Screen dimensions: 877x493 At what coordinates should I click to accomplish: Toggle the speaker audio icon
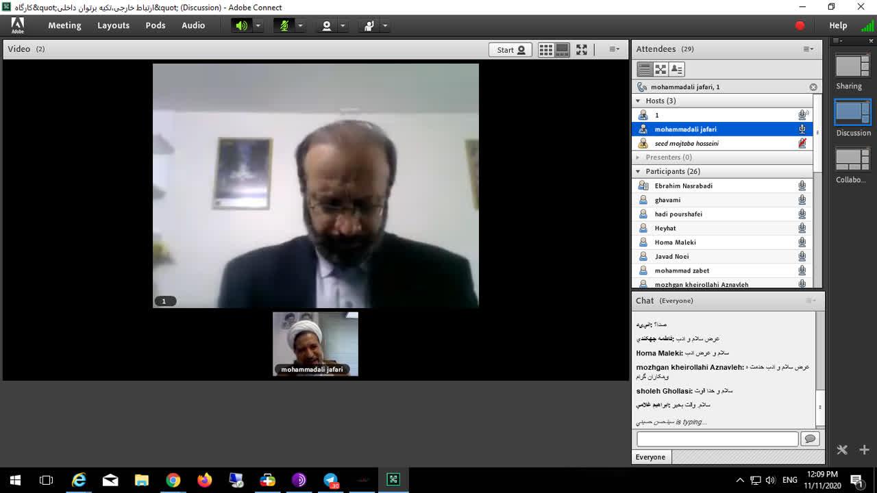tap(241, 25)
